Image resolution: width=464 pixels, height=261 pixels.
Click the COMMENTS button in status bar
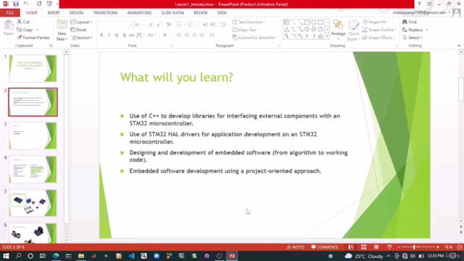point(325,247)
